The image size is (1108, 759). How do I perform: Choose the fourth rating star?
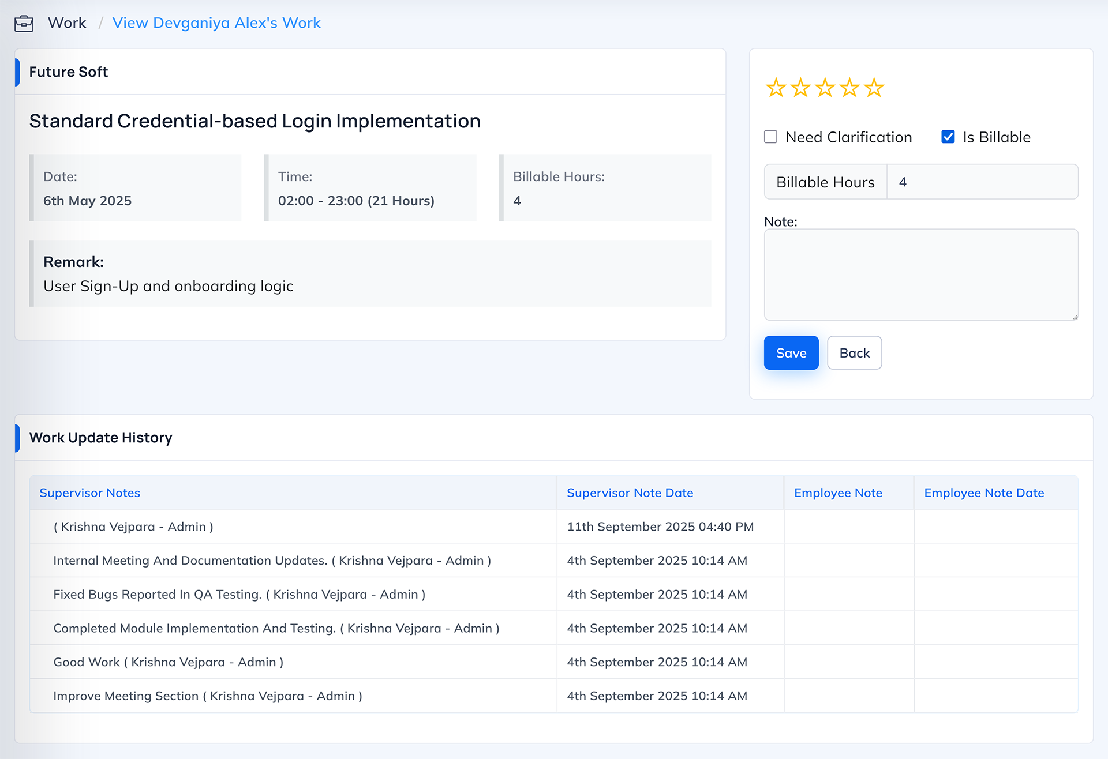849,88
